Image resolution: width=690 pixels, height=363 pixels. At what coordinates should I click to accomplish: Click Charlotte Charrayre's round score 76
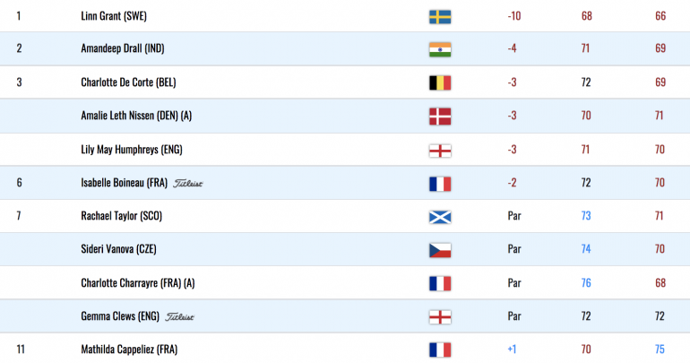click(x=586, y=283)
